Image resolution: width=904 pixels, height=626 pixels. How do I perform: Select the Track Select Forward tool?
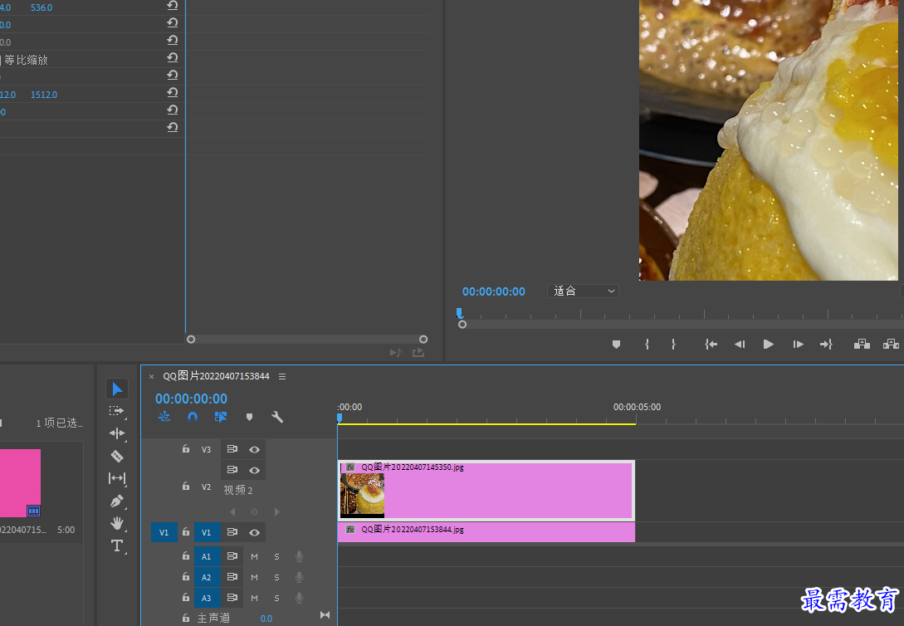coord(116,411)
